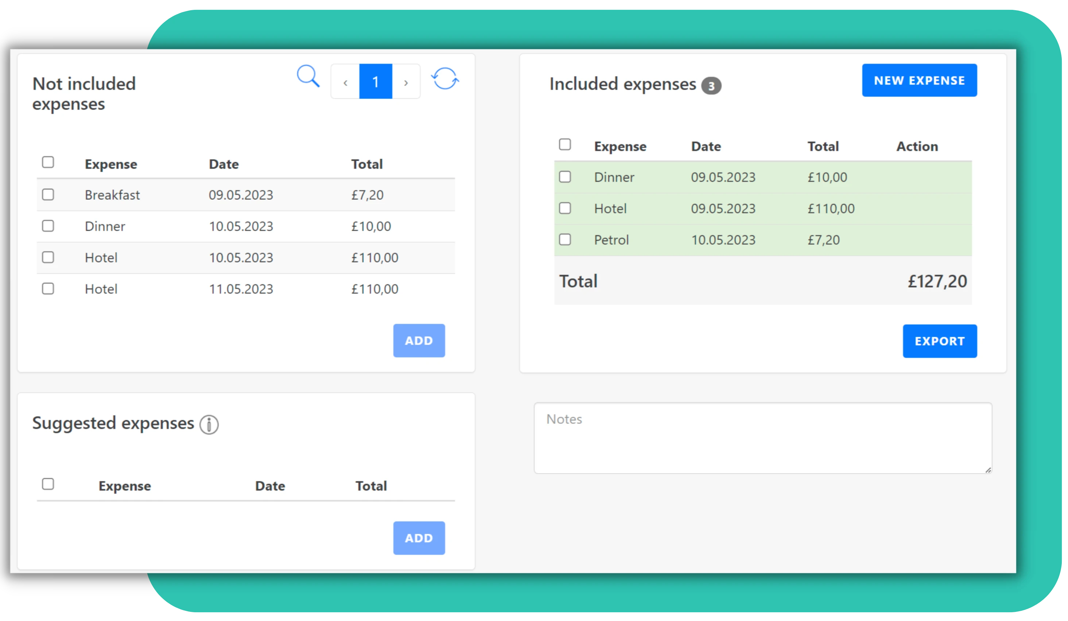
Task: Check the included Petrol expense row
Action: pyautogui.click(x=565, y=239)
